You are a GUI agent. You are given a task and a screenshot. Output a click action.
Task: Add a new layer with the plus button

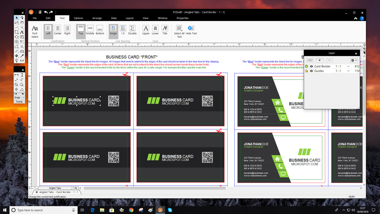tap(320, 60)
